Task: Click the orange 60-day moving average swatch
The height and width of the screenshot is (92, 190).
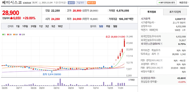Action: (14, 34)
